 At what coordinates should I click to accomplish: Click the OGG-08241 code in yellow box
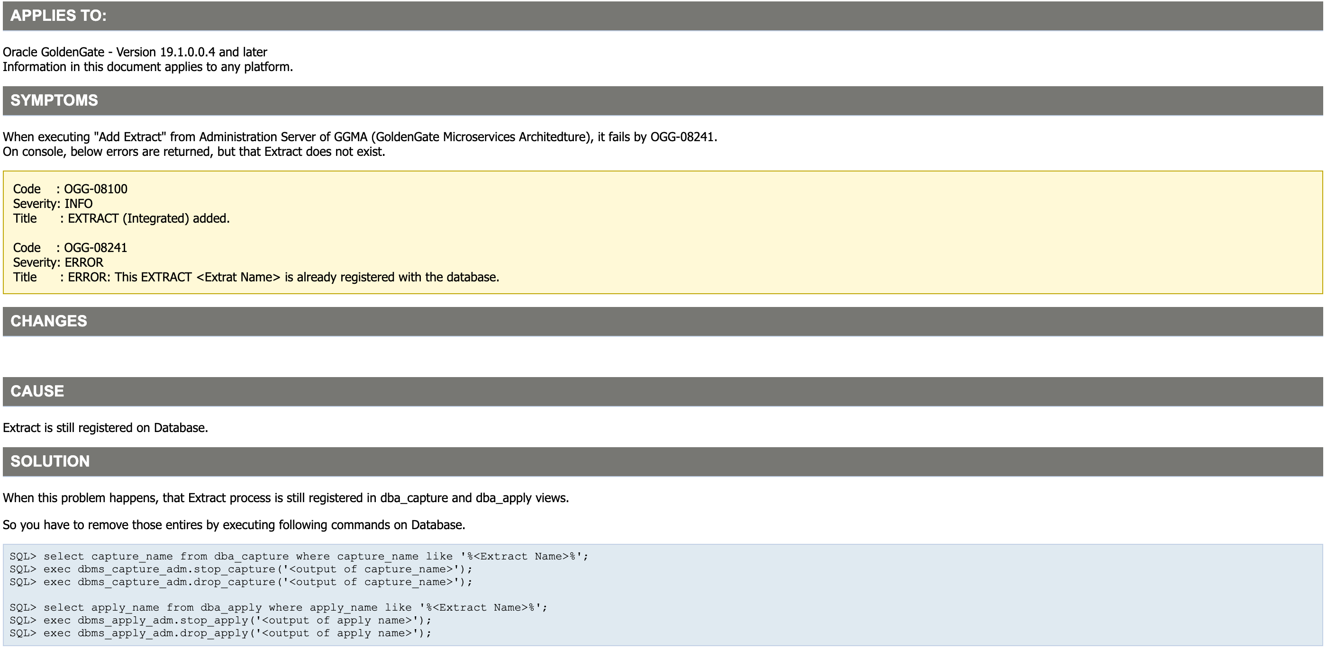[x=95, y=248]
